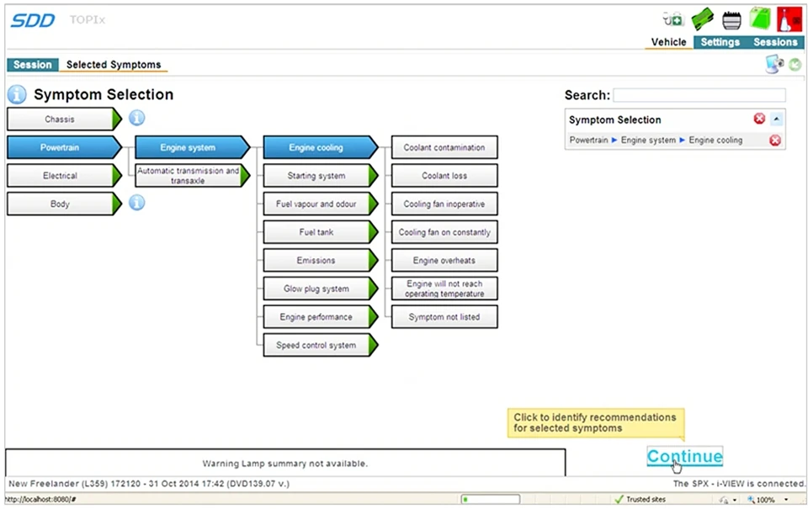Expand the Electrical category
This screenshot has height=509, width=808.
click(65, 176)
